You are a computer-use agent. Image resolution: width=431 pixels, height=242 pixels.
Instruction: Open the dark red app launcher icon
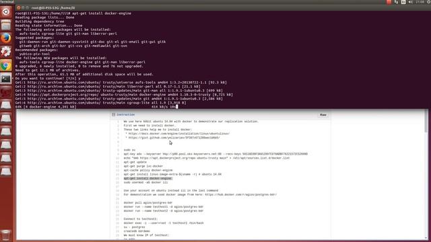6,92
